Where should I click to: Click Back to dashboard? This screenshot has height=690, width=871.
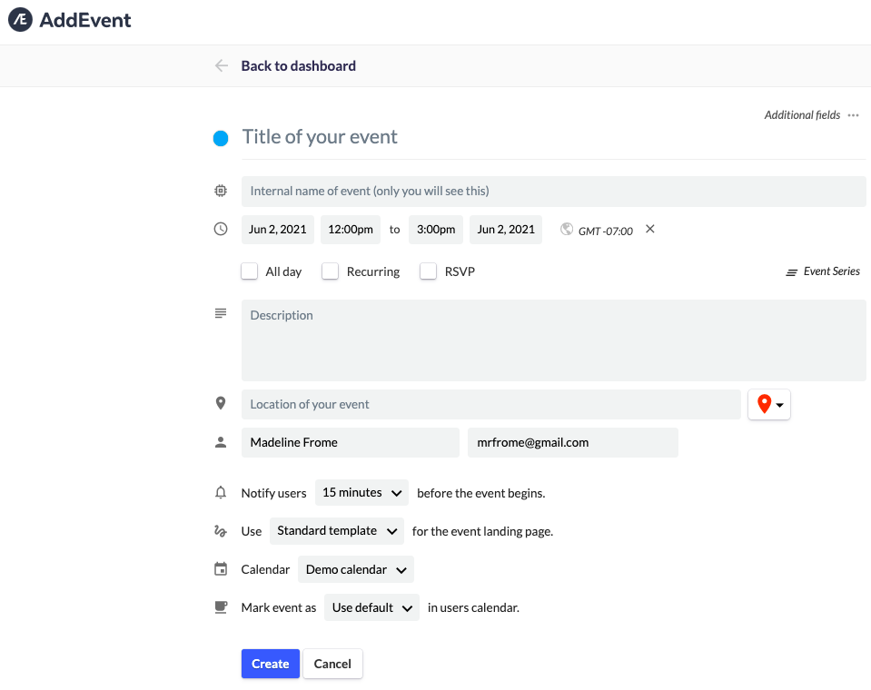pyautogui.click(x=298, y=65)
